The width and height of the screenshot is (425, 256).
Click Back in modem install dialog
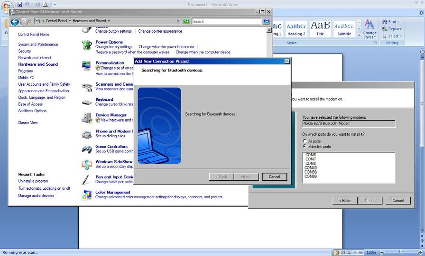coord(345,201)
